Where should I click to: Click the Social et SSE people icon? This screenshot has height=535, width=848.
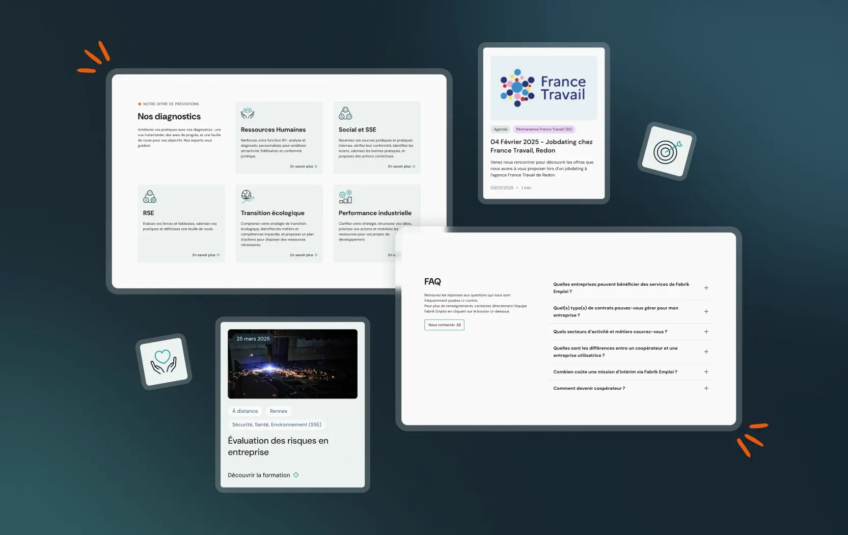coord(345,113)
